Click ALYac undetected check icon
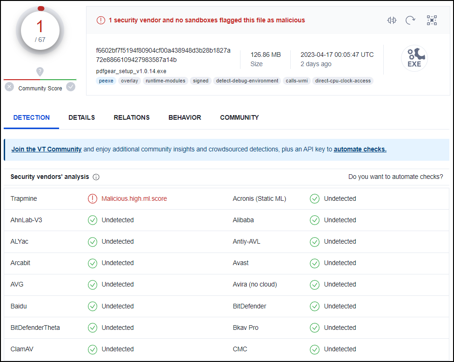 tap(93, 242)
